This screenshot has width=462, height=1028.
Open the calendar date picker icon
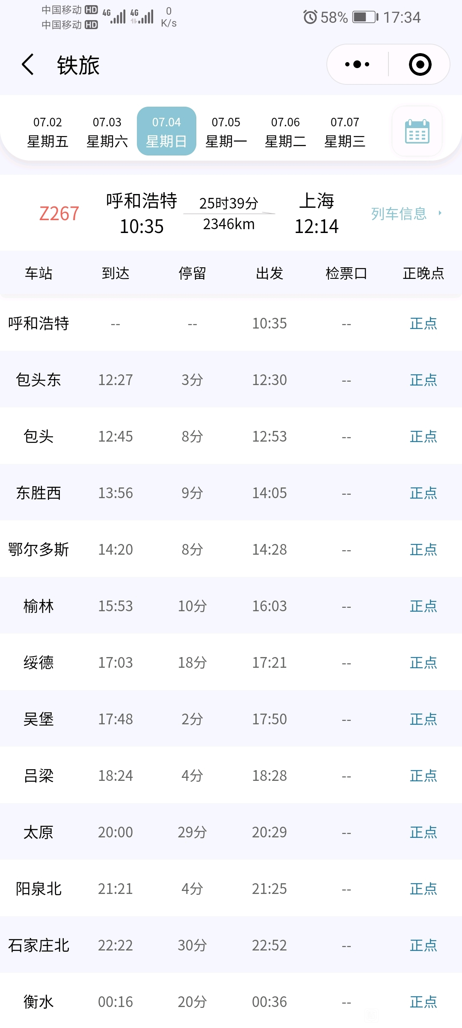tap(417, 131)
